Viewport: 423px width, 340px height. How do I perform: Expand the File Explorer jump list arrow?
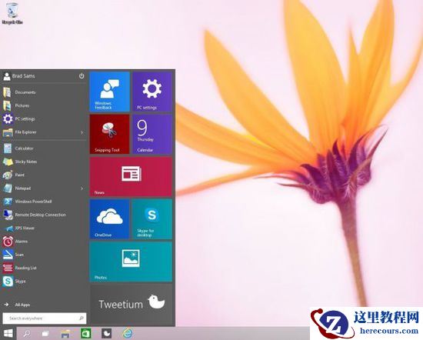(82, 132)
